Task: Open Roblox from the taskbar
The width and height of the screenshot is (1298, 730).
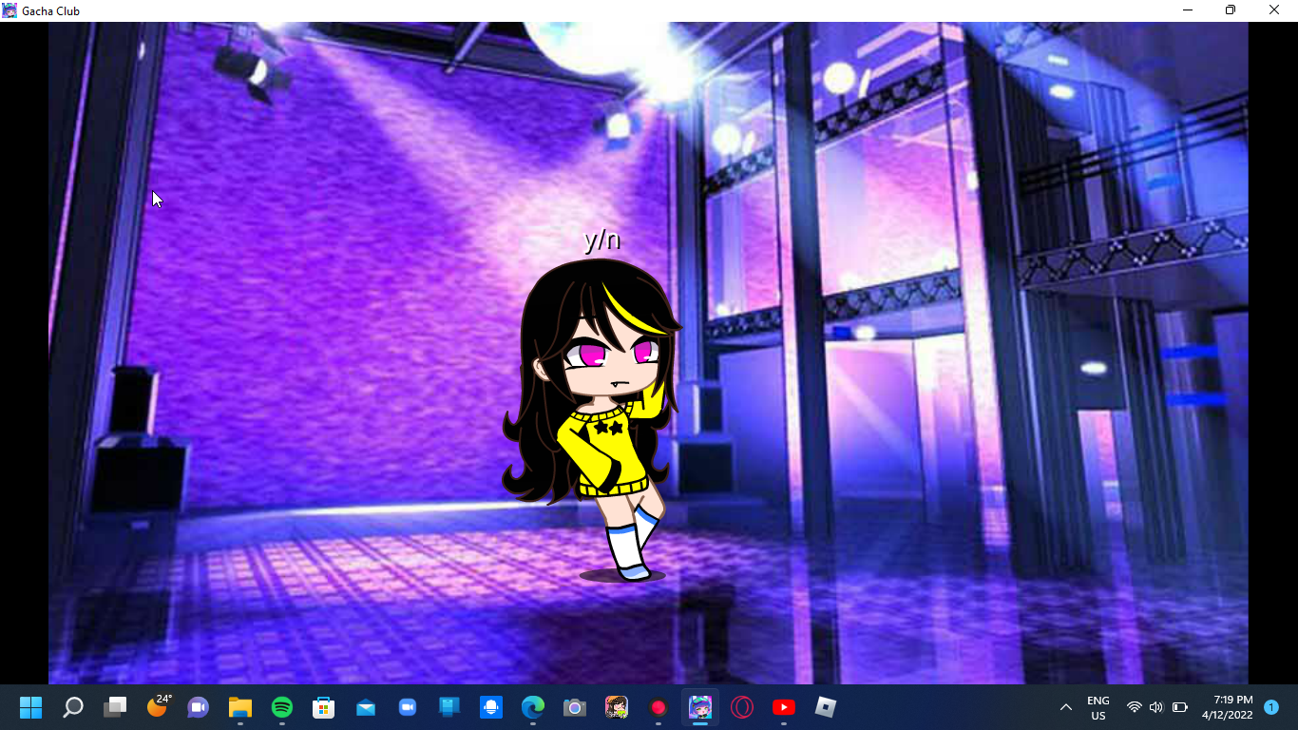Action: [825, 707]
